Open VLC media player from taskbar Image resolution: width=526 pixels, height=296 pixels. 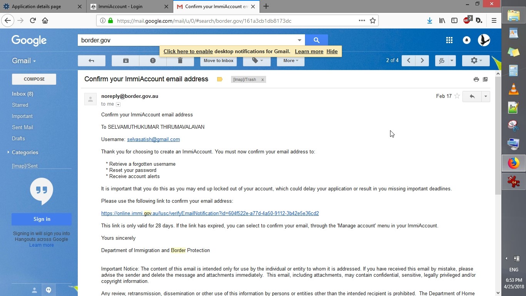(513, 89)
